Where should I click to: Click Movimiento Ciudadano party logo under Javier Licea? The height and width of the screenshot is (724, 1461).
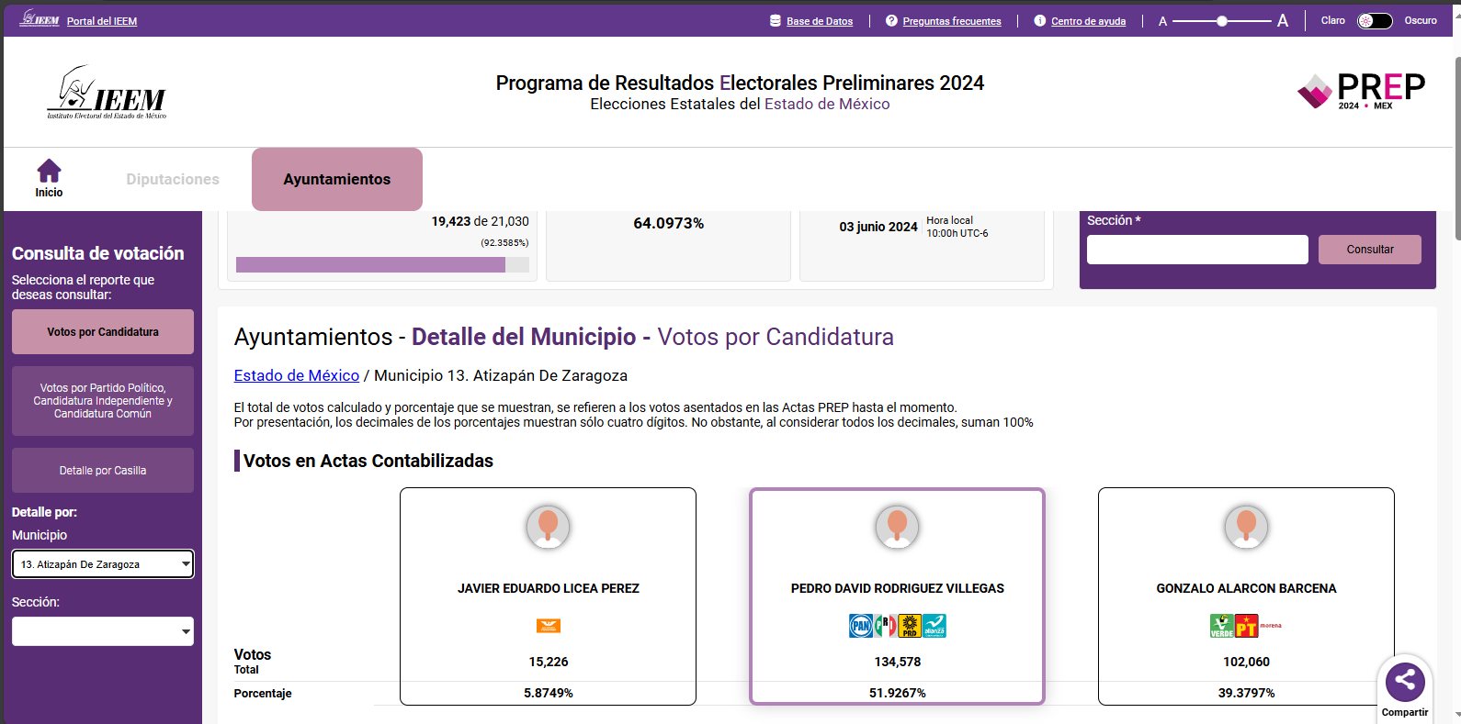[x=549, y=626]
